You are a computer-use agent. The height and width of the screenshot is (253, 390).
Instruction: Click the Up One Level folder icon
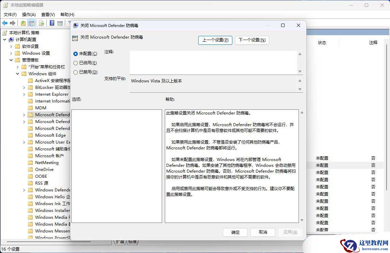(23, 23)
